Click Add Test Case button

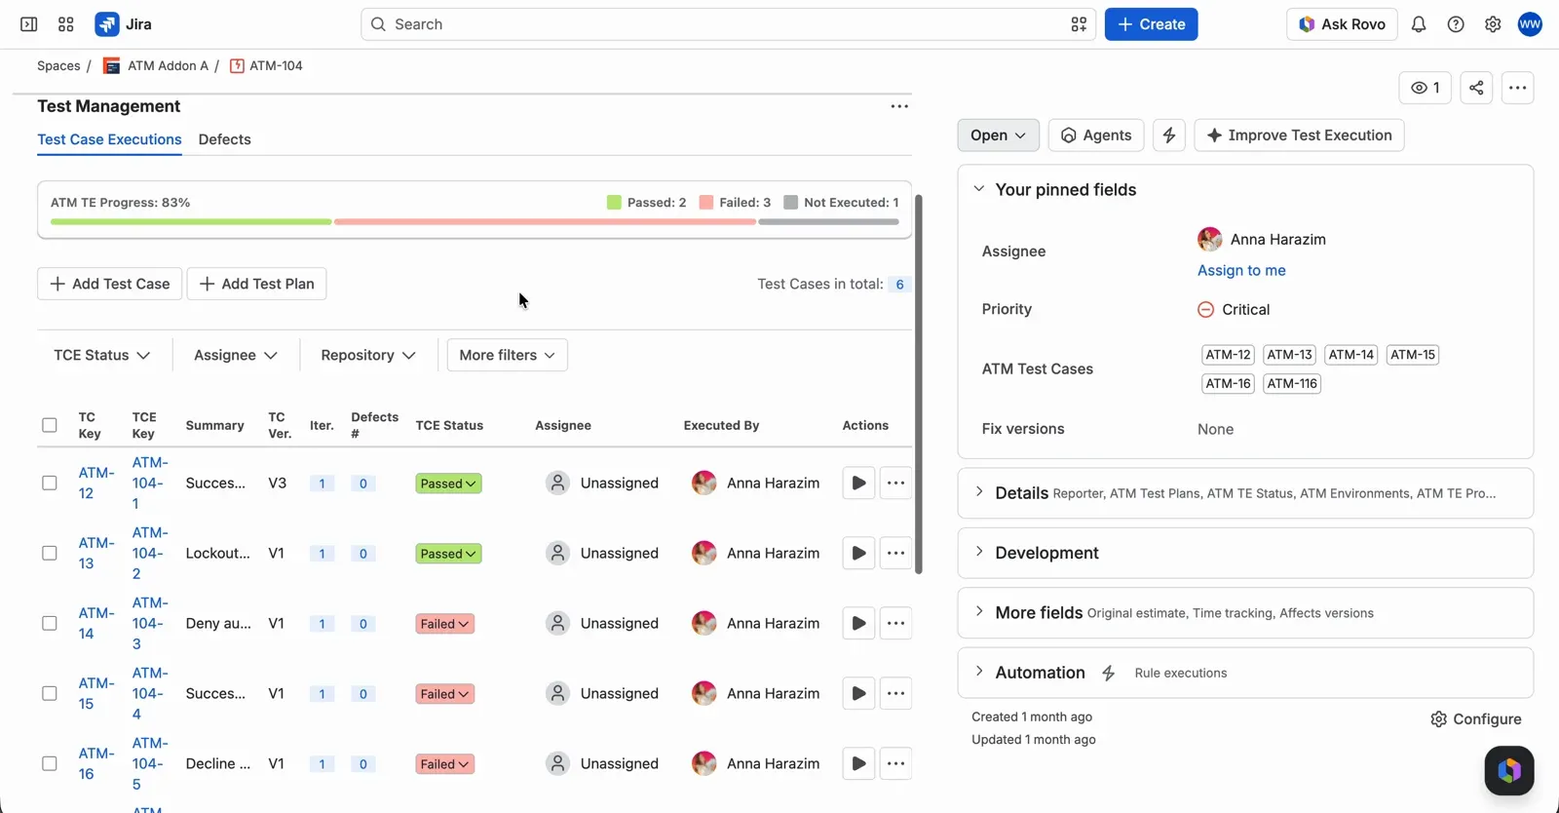109,284
